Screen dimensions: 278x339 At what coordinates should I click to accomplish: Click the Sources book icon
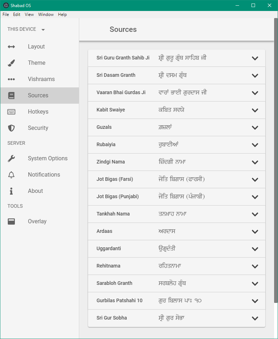pos(11,95)
